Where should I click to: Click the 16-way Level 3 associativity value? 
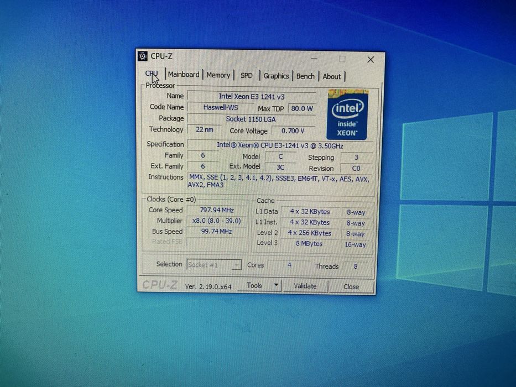(x=356, y=244)
